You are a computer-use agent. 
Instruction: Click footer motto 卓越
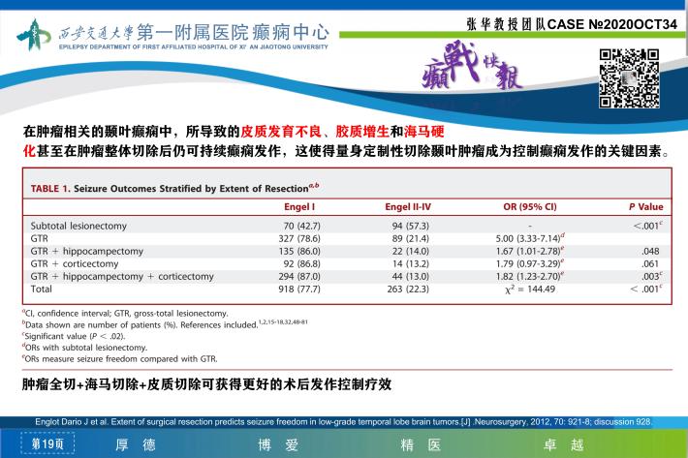[564, 444]
